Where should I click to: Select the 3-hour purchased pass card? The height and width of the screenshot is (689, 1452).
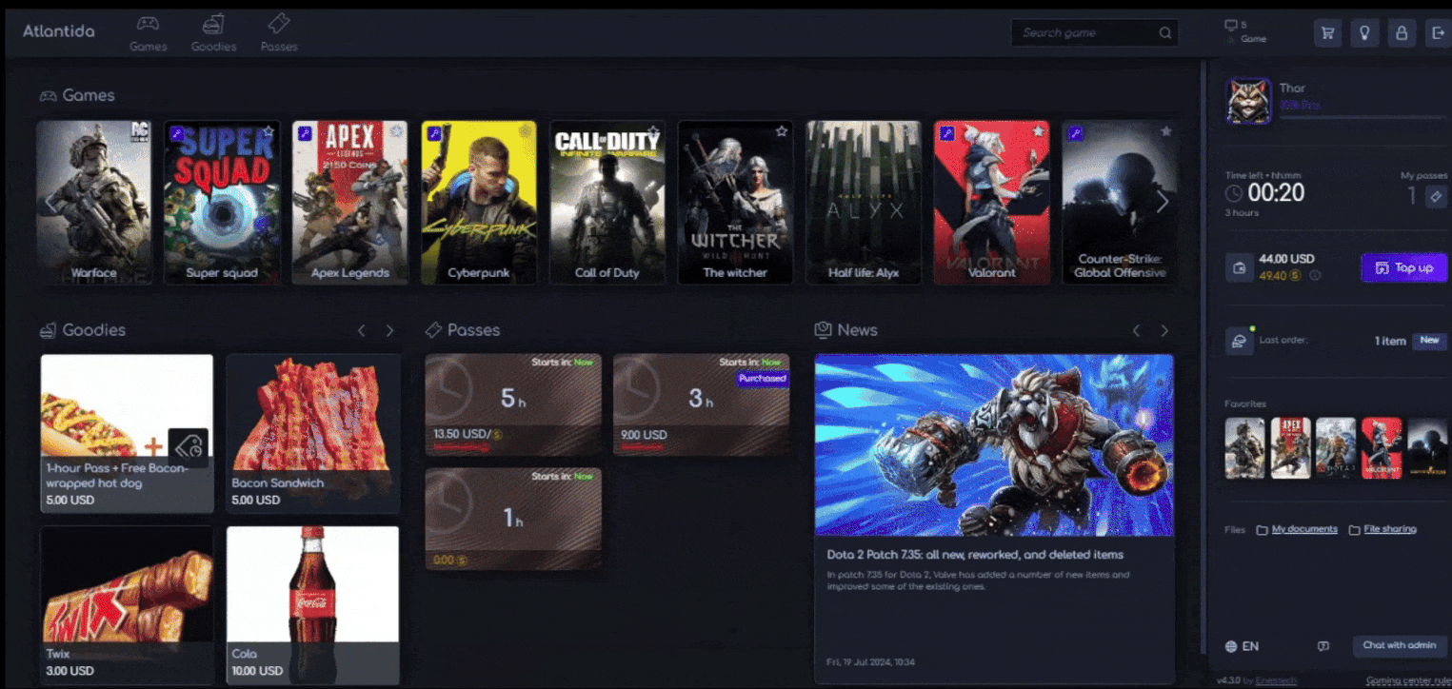pyautogui.click(x=702, y=405)
